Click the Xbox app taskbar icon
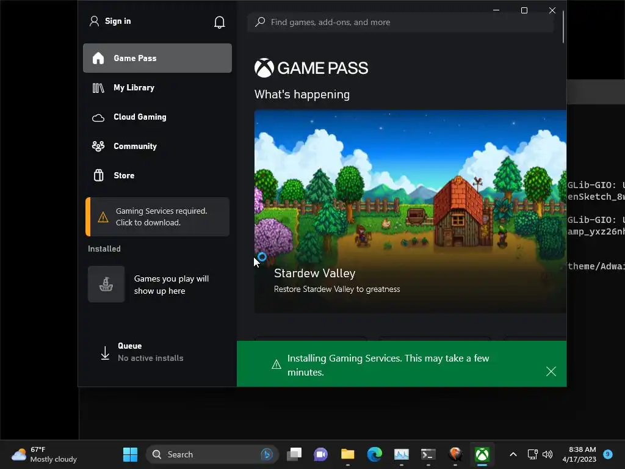The height and width of the screenshot is (469, 625). coord(482,454)
